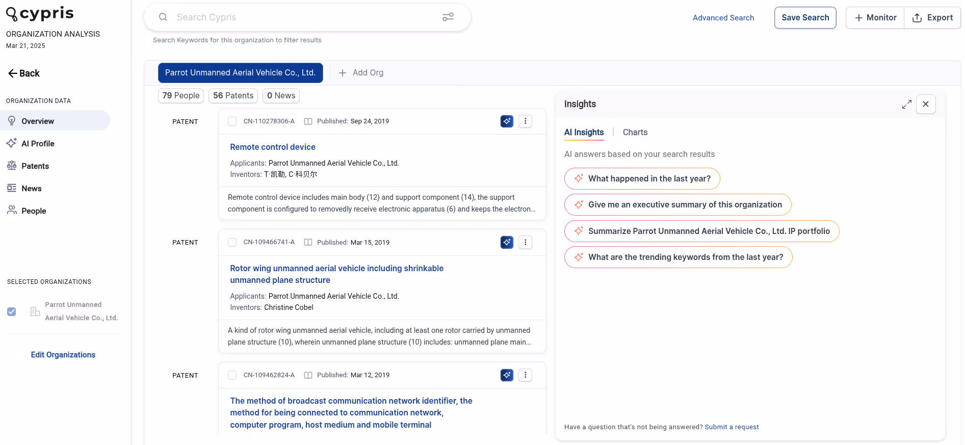Close the Insights panel
The image size is (965, 445).
926,104
